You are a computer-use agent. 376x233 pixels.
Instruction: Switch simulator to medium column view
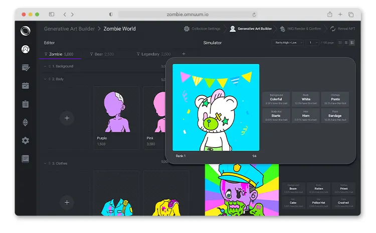(x=346, y=43)
